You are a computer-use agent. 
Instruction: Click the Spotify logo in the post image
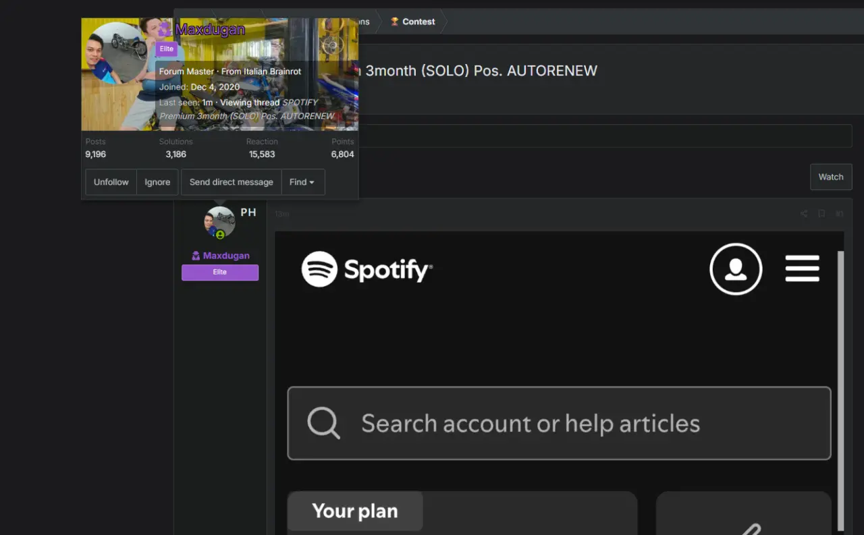(x=367, y=269)
